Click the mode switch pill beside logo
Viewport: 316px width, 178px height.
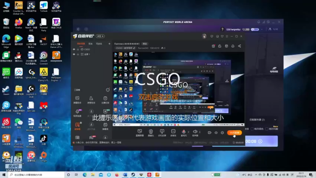click(x=100, y=36)
